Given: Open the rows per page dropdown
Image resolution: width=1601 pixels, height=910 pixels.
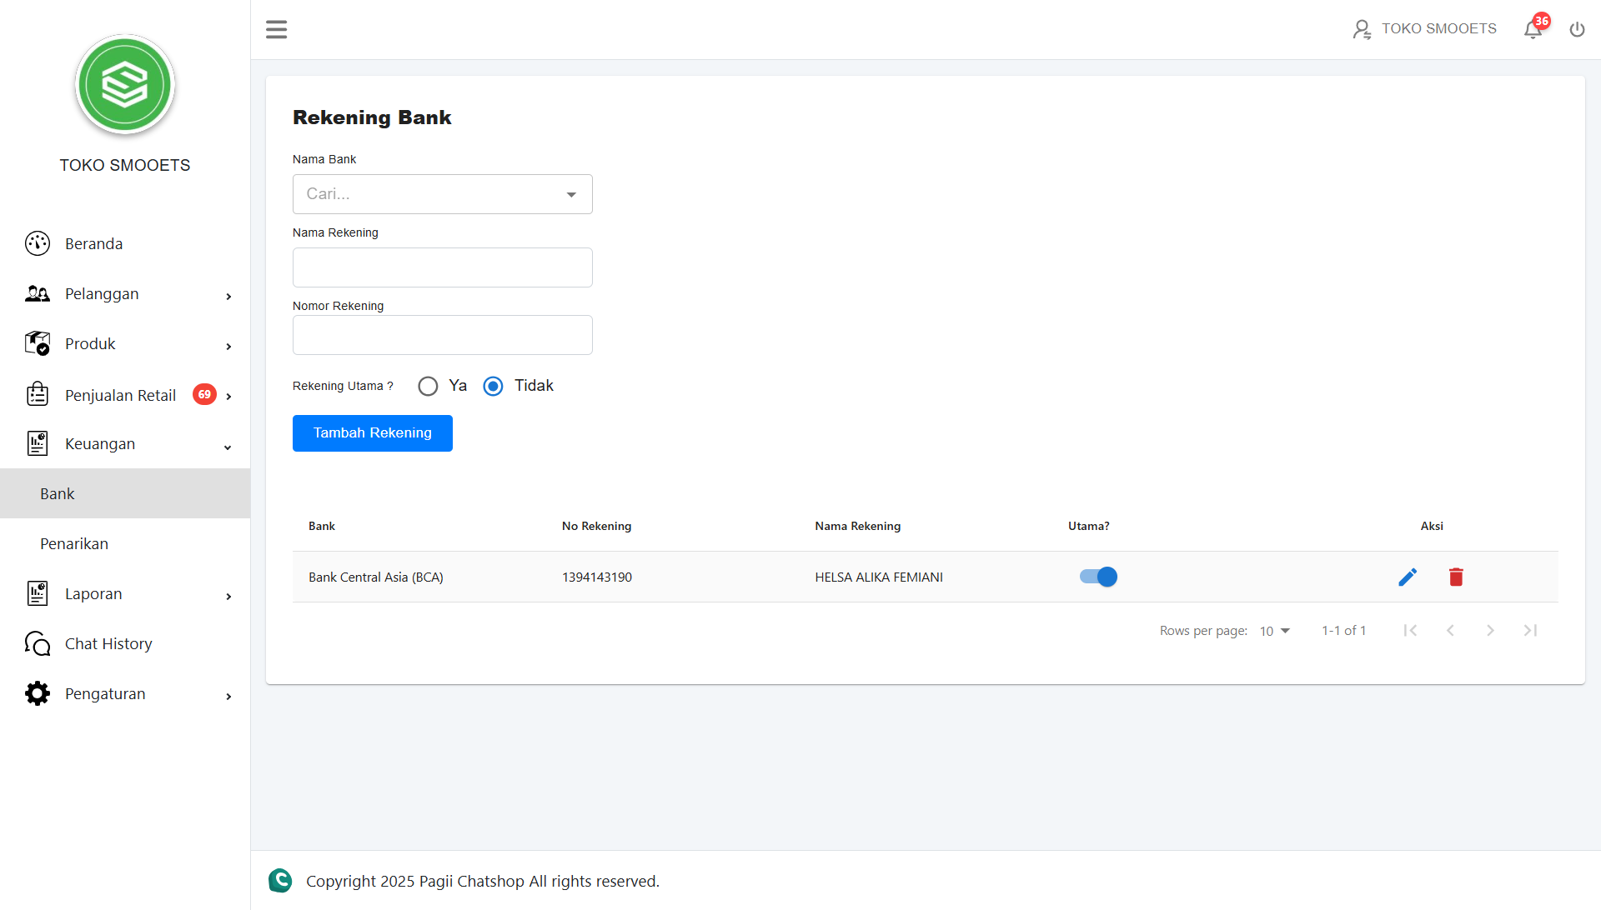Looking at the screenshot, I should click(1274, 631).
